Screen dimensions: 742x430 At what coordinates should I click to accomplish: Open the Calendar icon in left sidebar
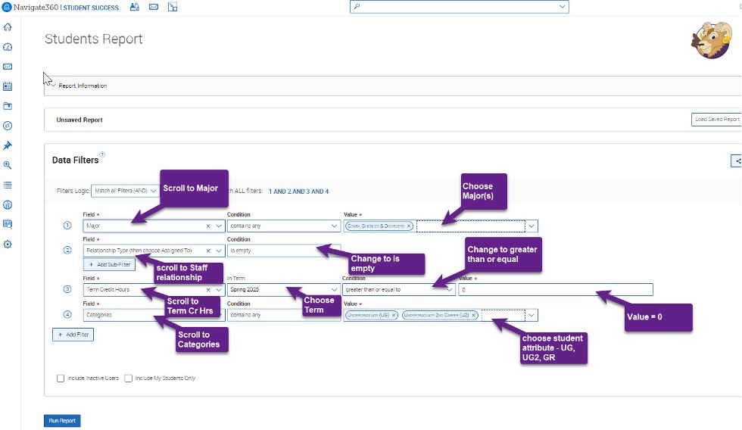(8, 86)
